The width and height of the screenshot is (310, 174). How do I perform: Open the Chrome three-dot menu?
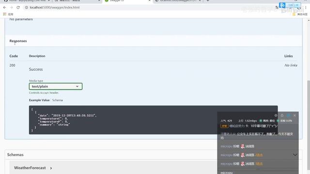306,8
